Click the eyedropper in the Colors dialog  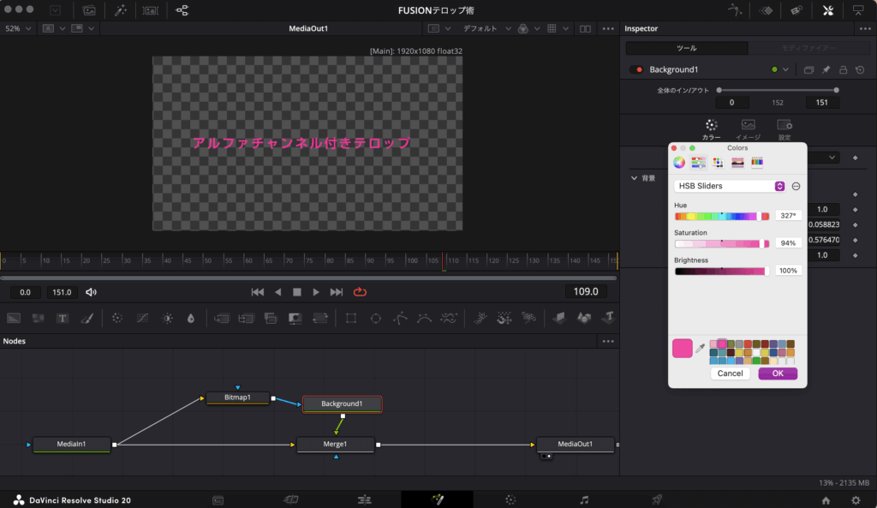(700, 348)
